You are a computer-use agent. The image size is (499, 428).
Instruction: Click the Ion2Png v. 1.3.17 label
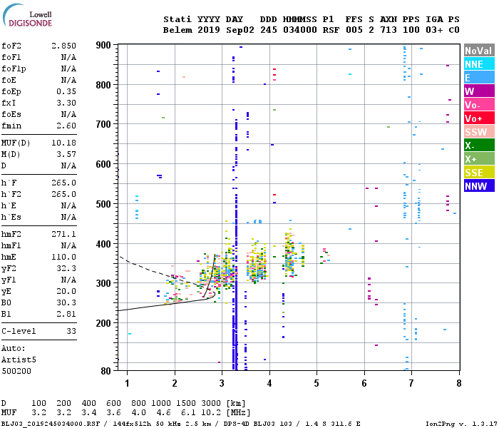tap(461, 424)
